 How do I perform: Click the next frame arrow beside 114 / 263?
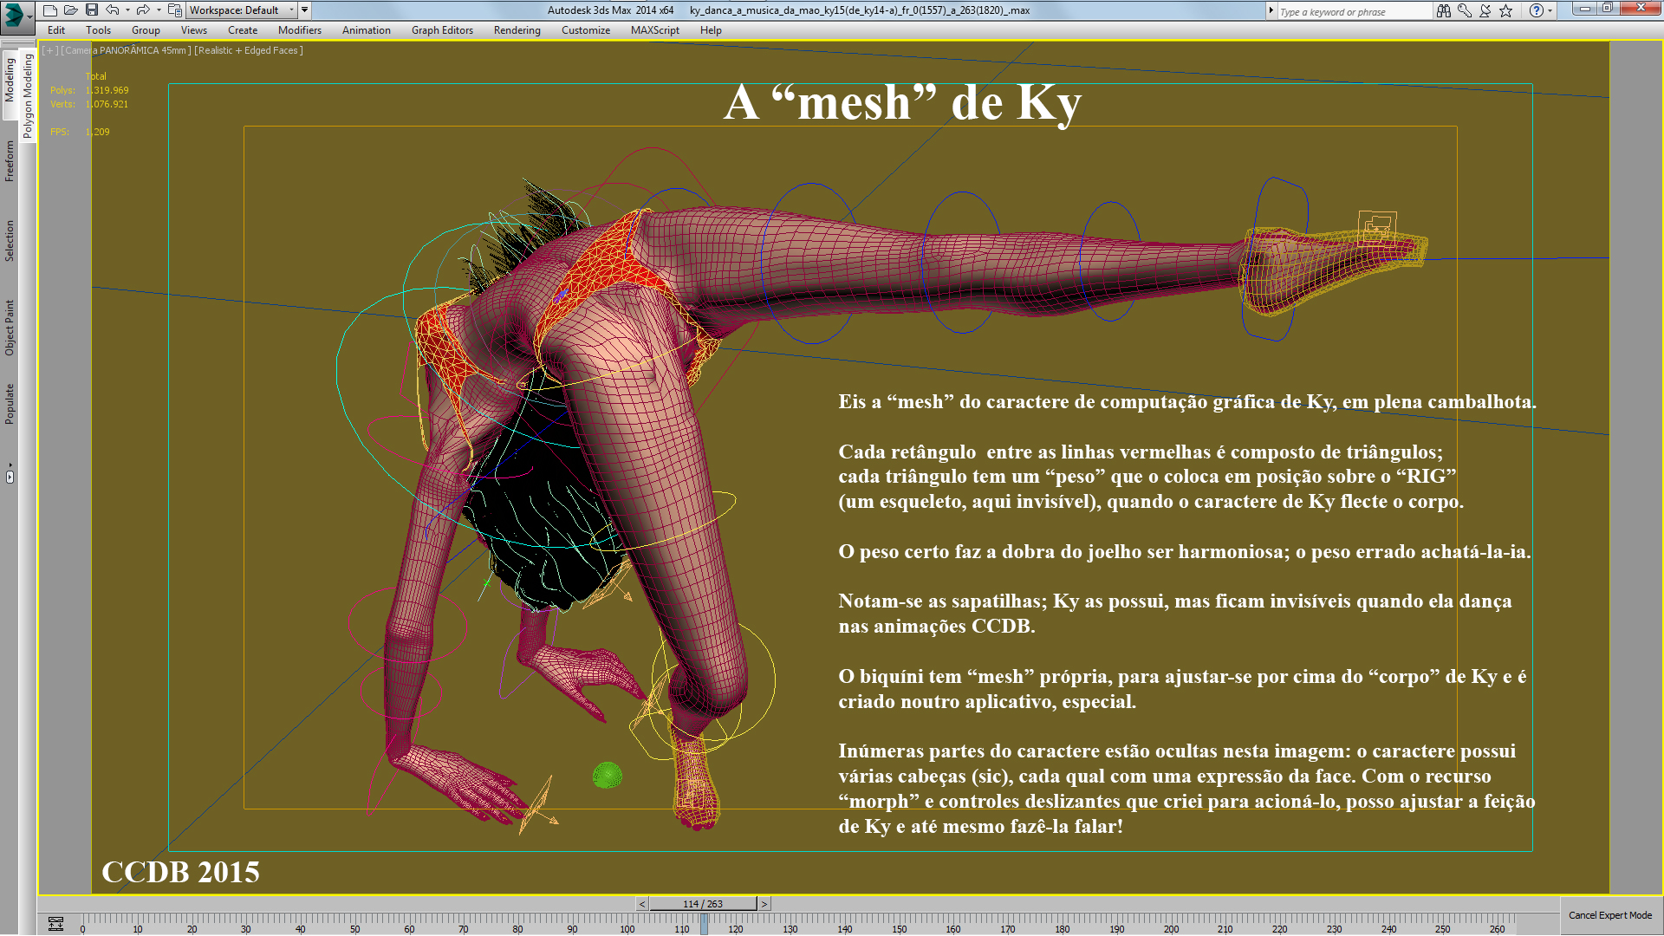(x=764, y=904)
